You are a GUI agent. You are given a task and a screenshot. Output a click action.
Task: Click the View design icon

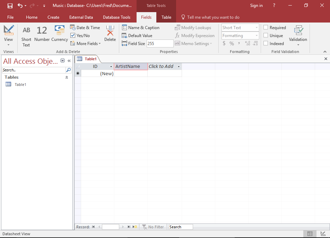[9, 30]
